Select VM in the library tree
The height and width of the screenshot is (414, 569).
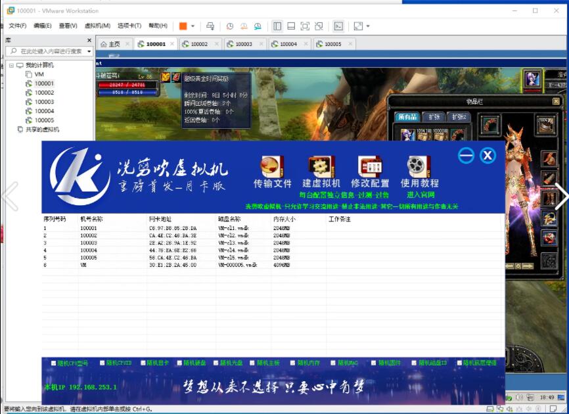39,74
